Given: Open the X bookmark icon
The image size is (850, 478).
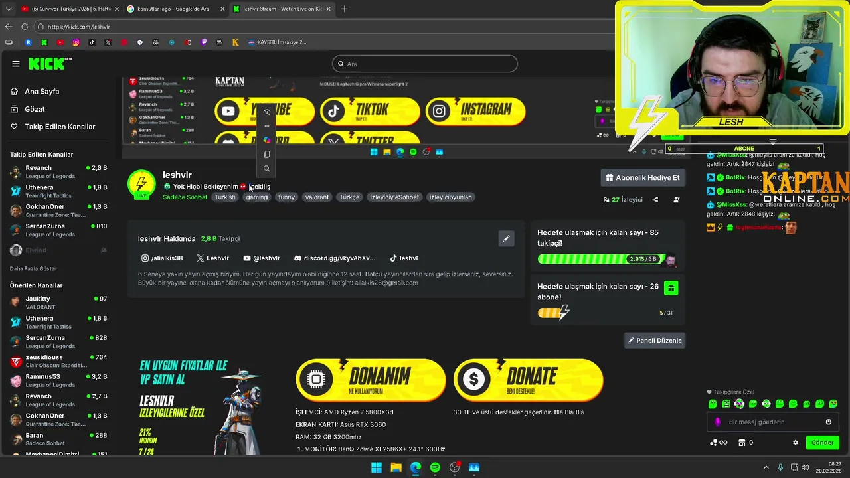Looking at the screenshot, I should point(108,42).
